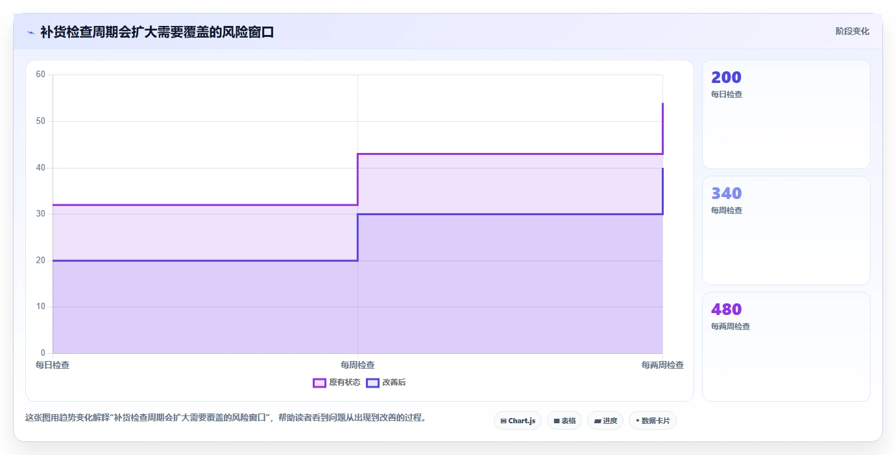Click the 进度 tag chip
This screenshot has width=896, height=455.
tap(605, 421)
